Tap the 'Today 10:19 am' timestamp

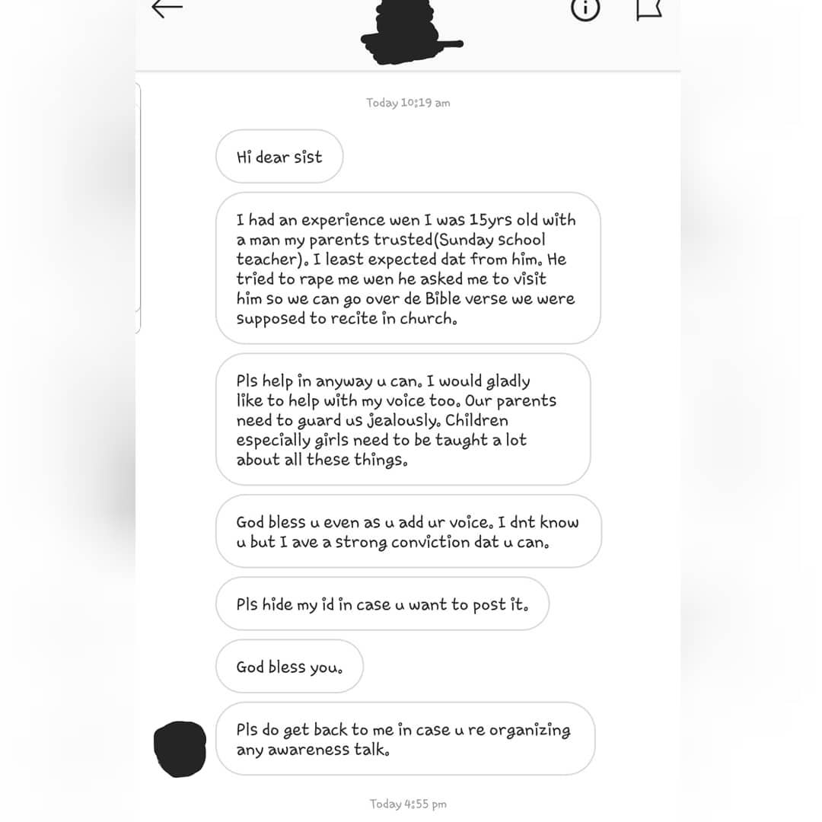point(408,103)
